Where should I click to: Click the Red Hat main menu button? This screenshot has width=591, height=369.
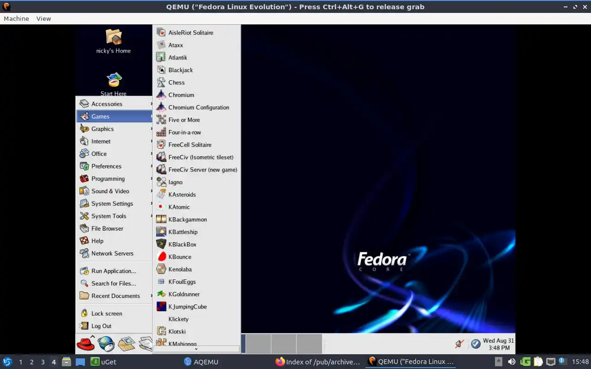click(86, 344)
